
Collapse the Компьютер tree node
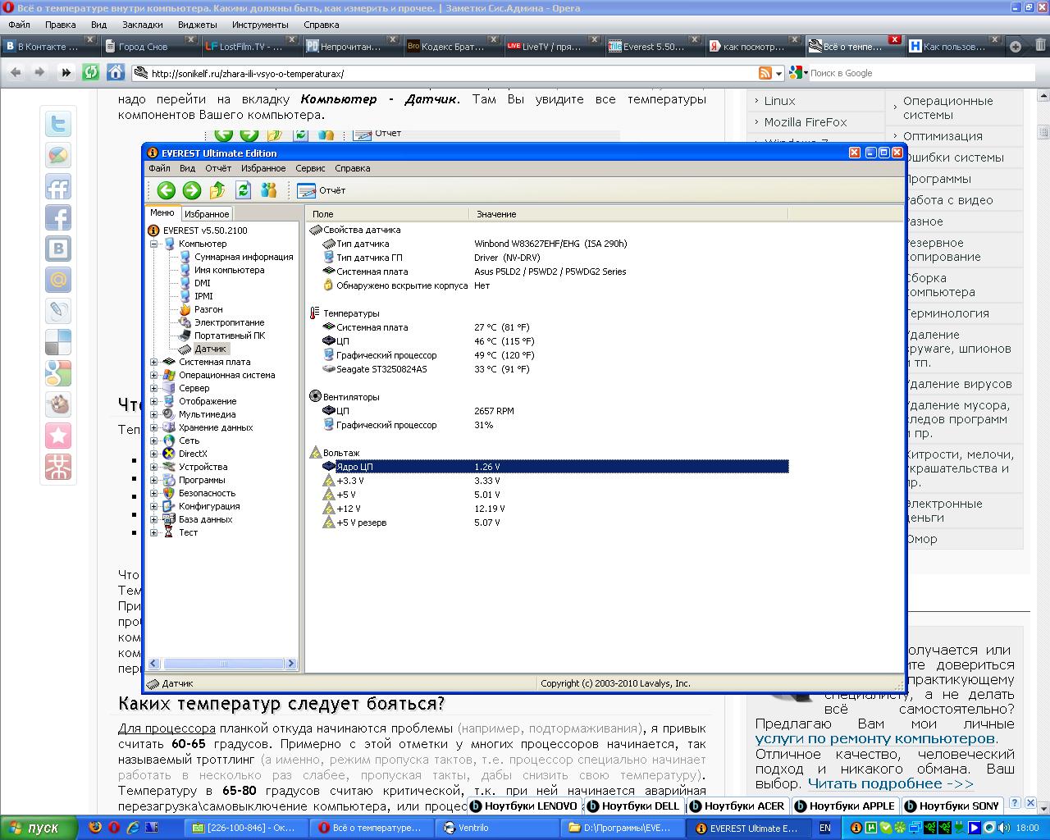[153, 244]
